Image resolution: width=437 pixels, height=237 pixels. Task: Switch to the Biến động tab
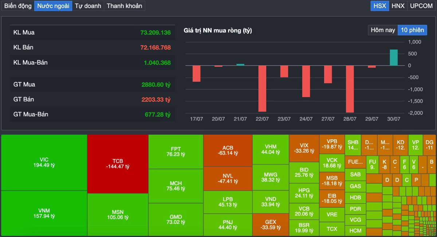[x=18, y=6]
